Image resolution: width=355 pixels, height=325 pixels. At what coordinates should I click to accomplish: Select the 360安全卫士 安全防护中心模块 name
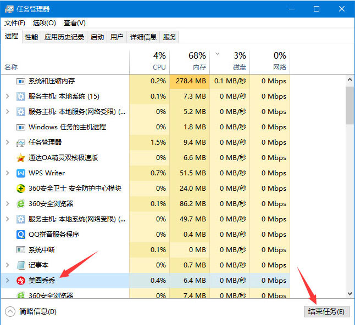75,189
